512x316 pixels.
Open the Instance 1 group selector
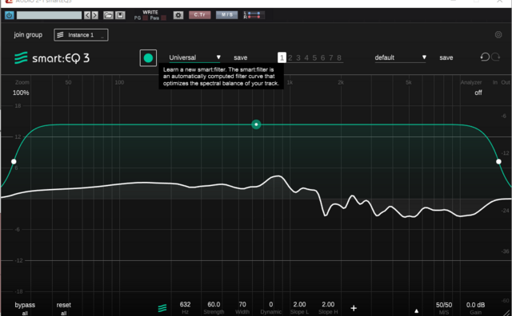tap(81, 35)
